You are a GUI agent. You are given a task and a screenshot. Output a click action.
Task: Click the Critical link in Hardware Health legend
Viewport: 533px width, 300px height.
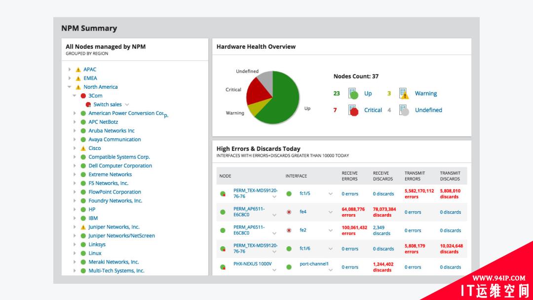pos(373,110)
